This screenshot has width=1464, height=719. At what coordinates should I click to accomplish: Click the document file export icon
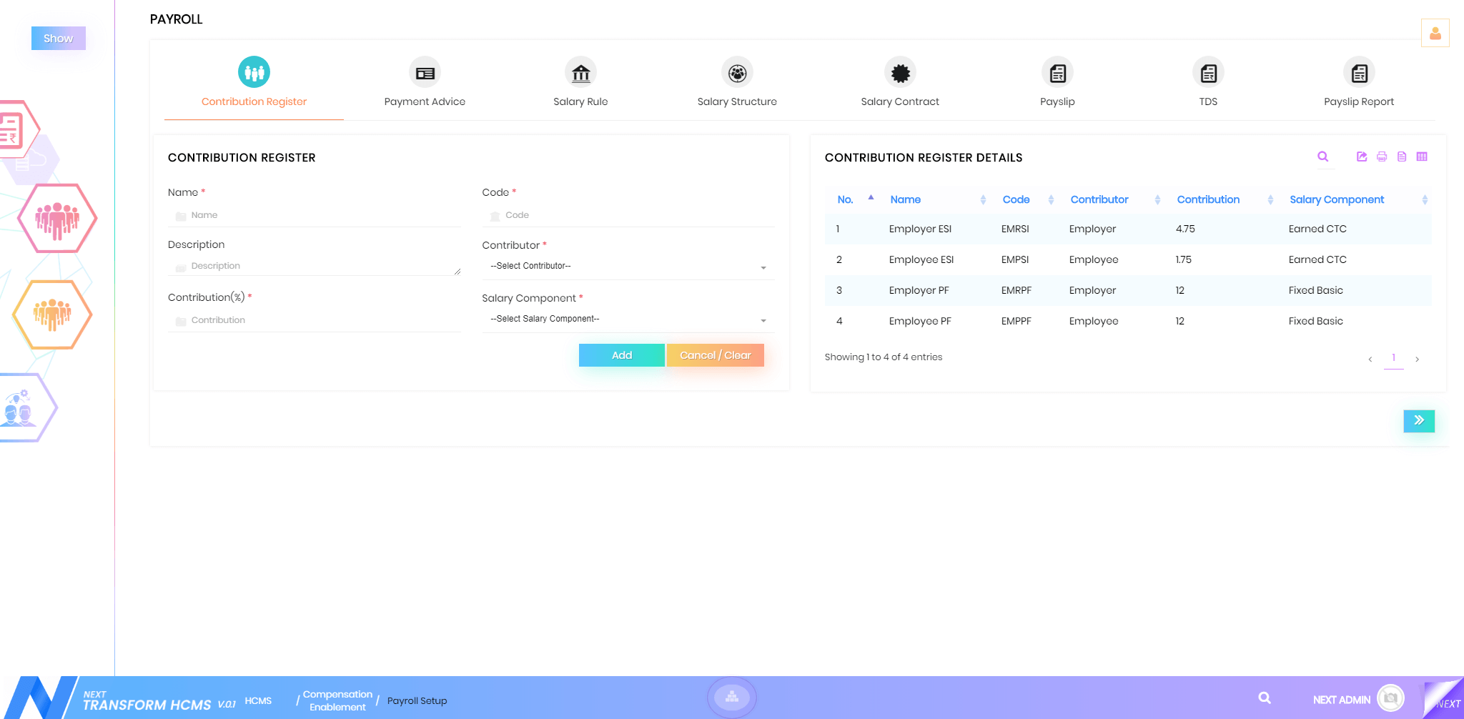point(1402,157)
